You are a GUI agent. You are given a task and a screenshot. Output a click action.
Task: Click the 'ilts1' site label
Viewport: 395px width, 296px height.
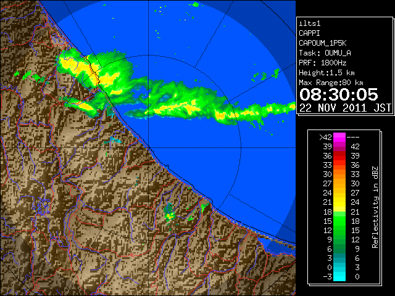310,23
